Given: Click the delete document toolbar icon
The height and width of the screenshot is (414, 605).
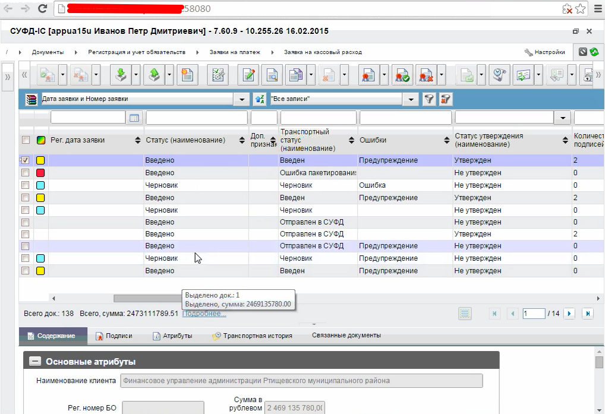Looking at the screenshot, I should pos(329,75).
